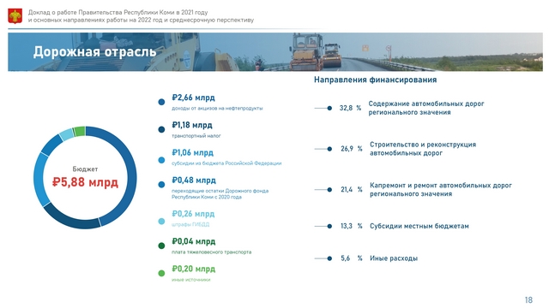Click the Иные расходы label
This screenshot has width=549, height=308.
(394, 258)
